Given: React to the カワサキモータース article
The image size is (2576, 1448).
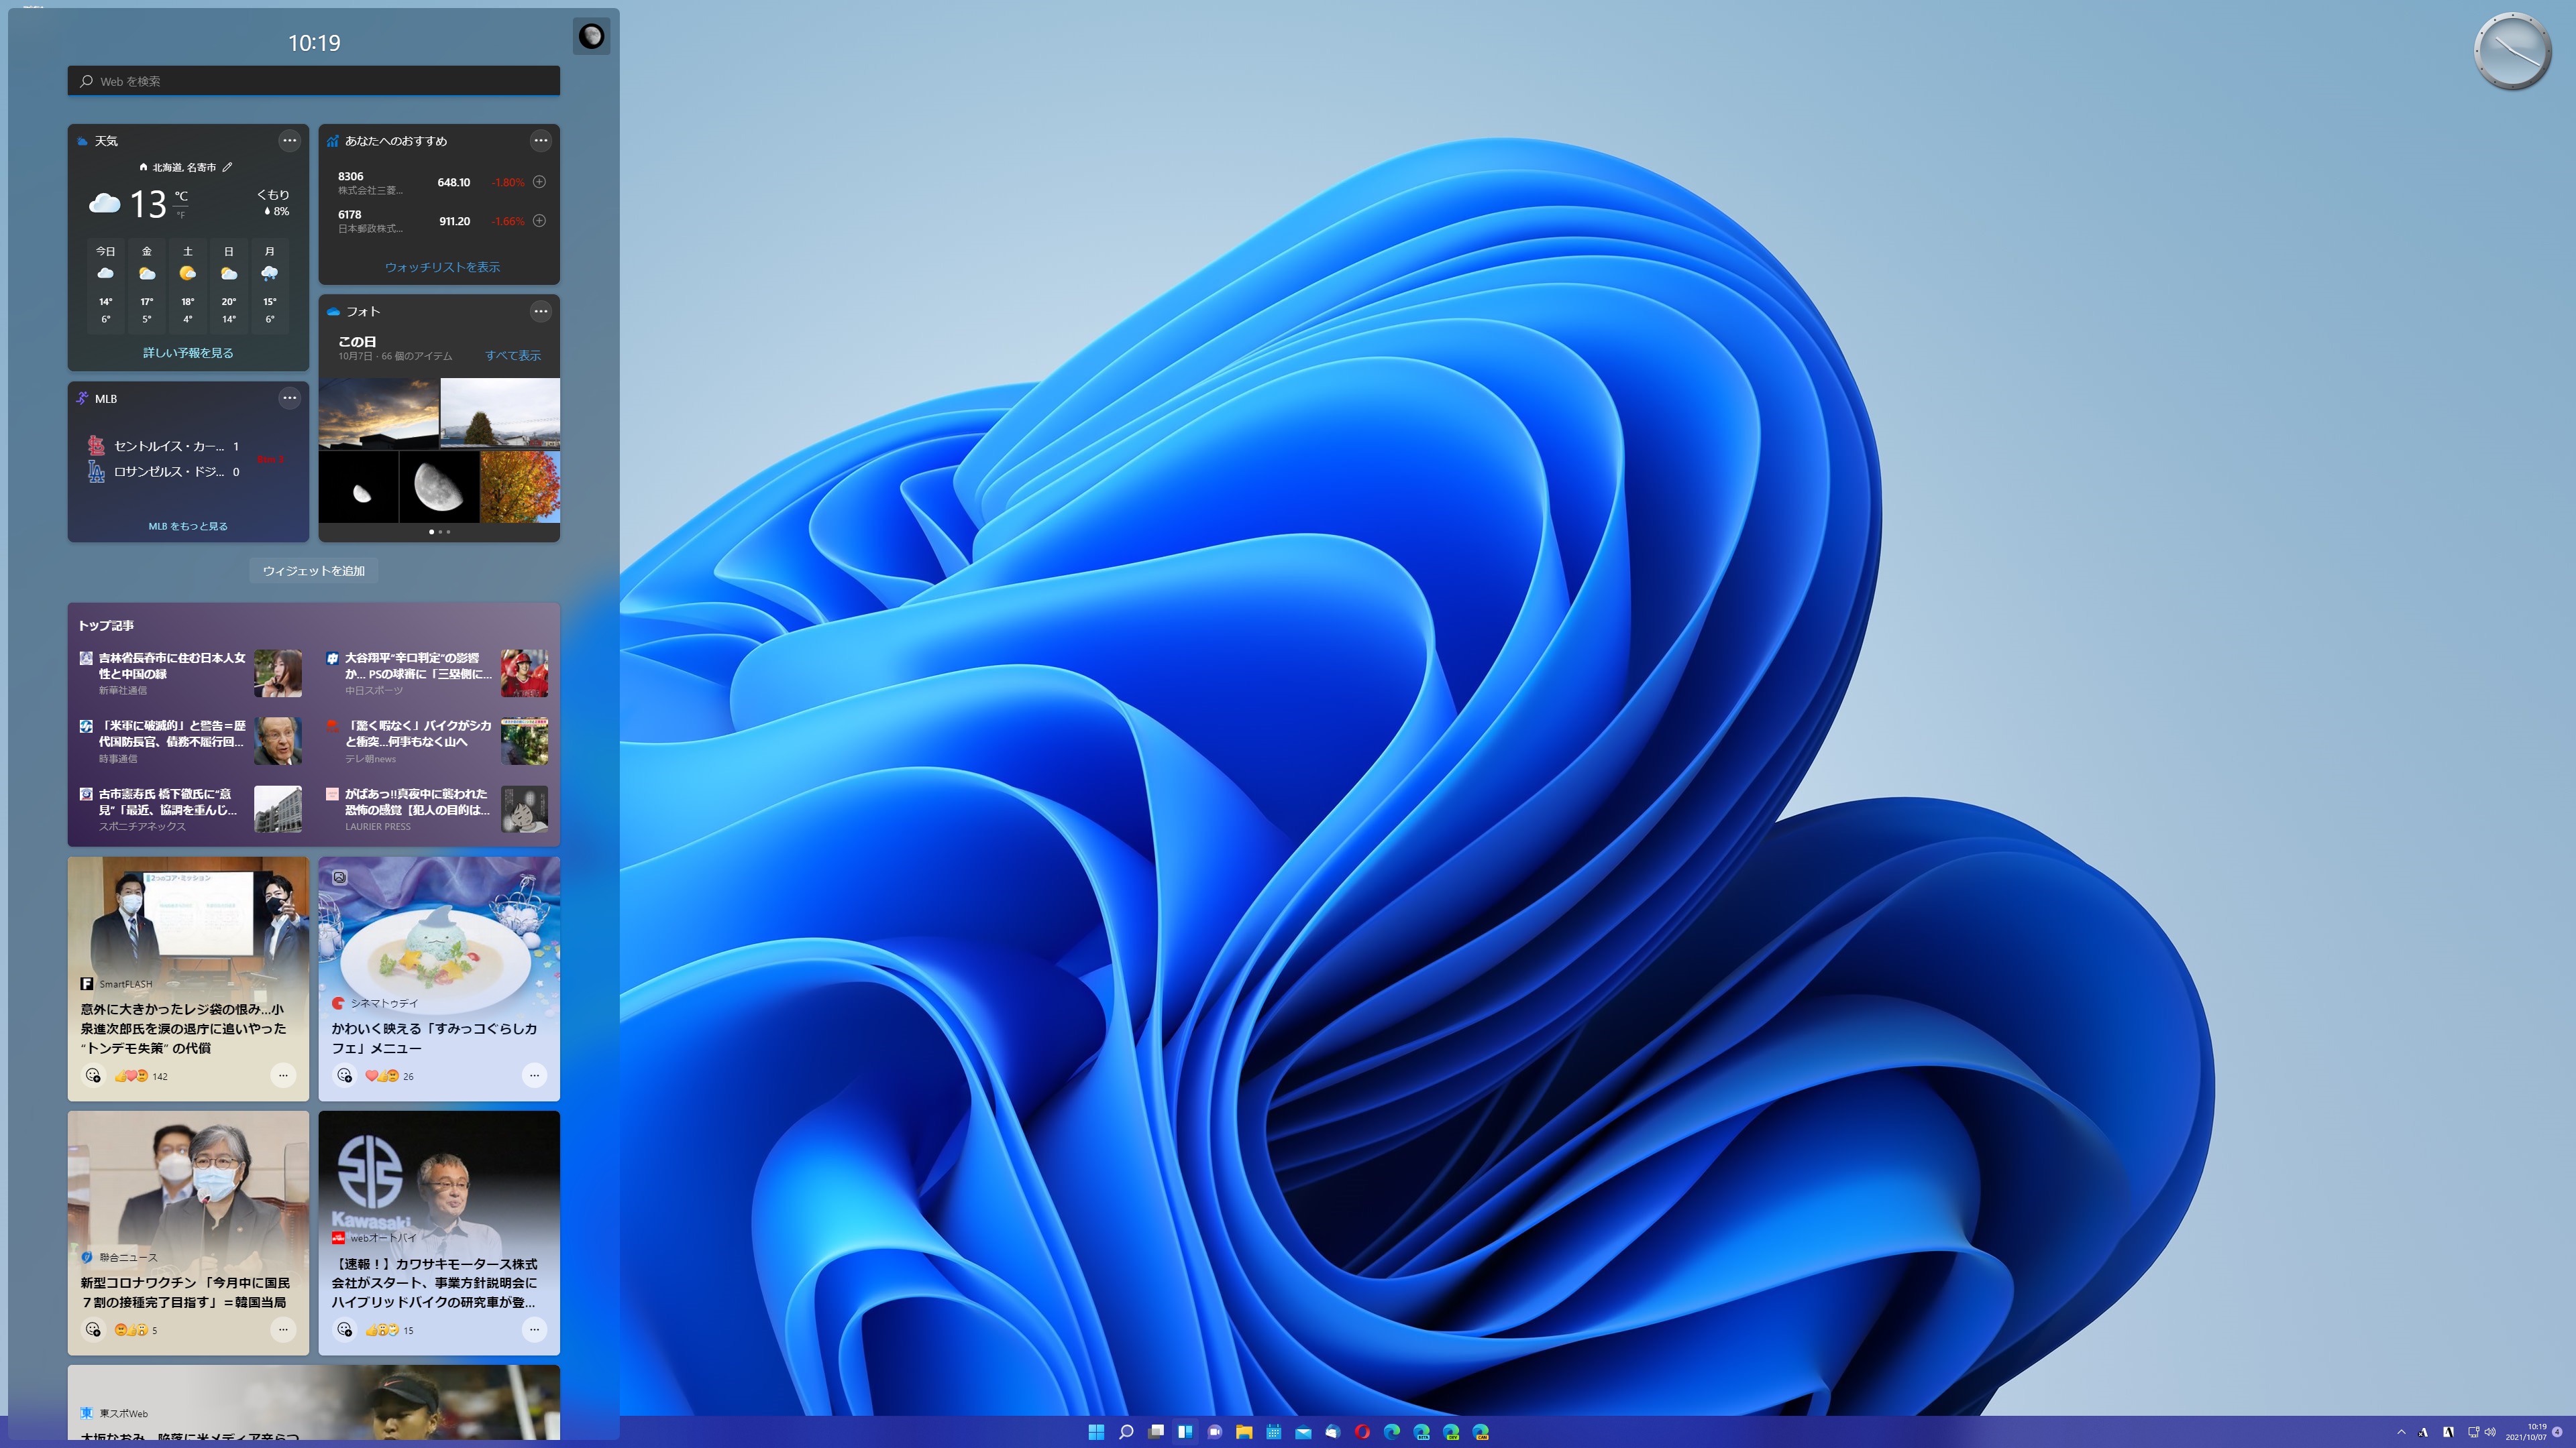Looking at the screenshot, I should [x=344, y=1330].
